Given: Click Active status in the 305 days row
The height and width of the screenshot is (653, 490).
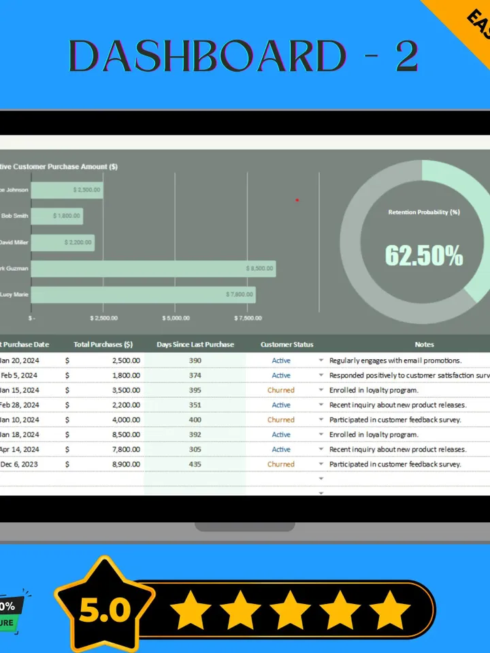Looking at the screenshot, I should [x=281, y=450].
